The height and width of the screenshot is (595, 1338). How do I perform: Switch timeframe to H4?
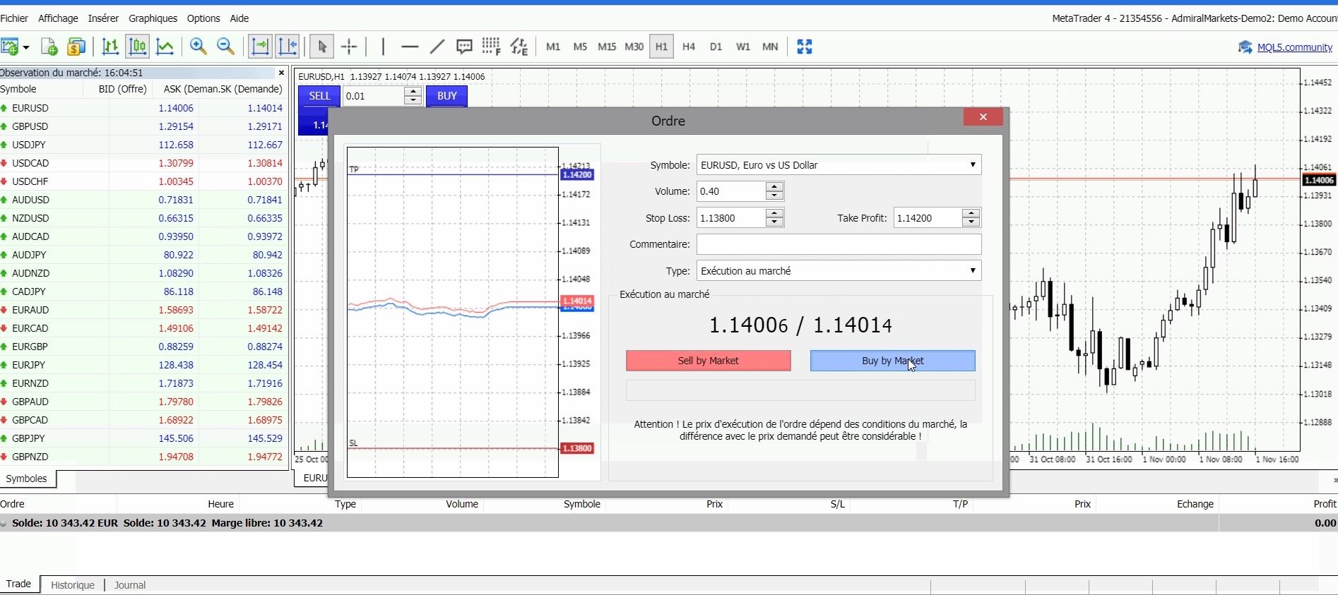tap(689, 47)
